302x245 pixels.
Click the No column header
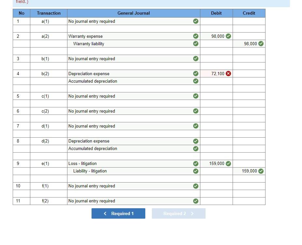tap(22, 13)
